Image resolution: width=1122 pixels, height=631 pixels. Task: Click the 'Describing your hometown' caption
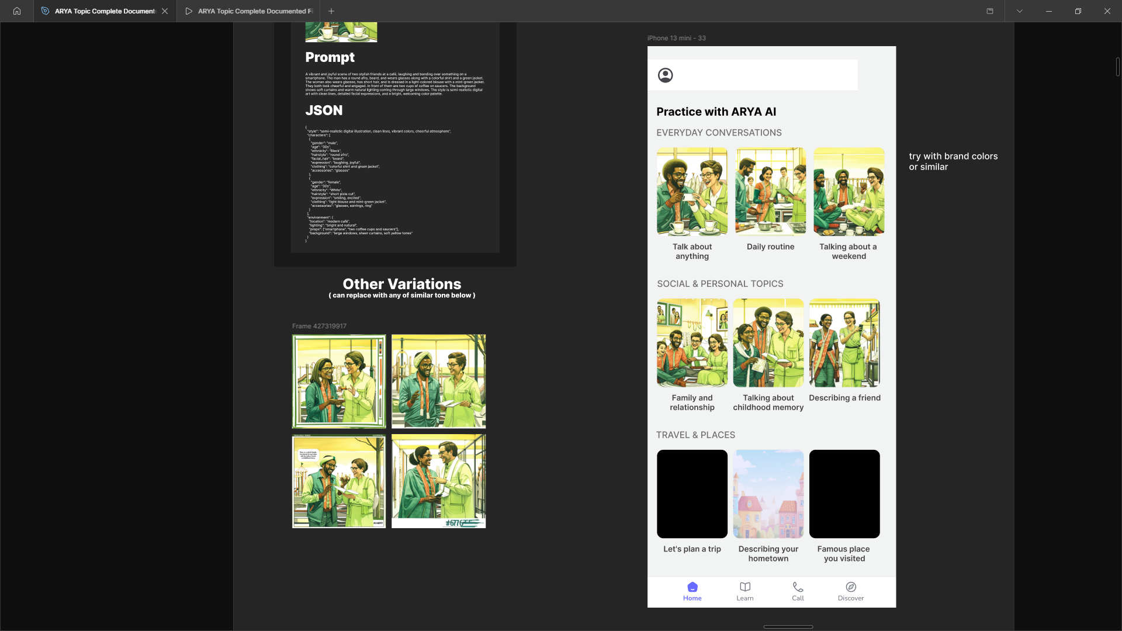click(x=768, y=554)
